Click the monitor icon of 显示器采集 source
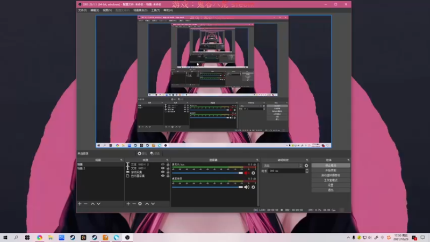The height and width of the screenshot is (242, 430). tap(127, 176)
